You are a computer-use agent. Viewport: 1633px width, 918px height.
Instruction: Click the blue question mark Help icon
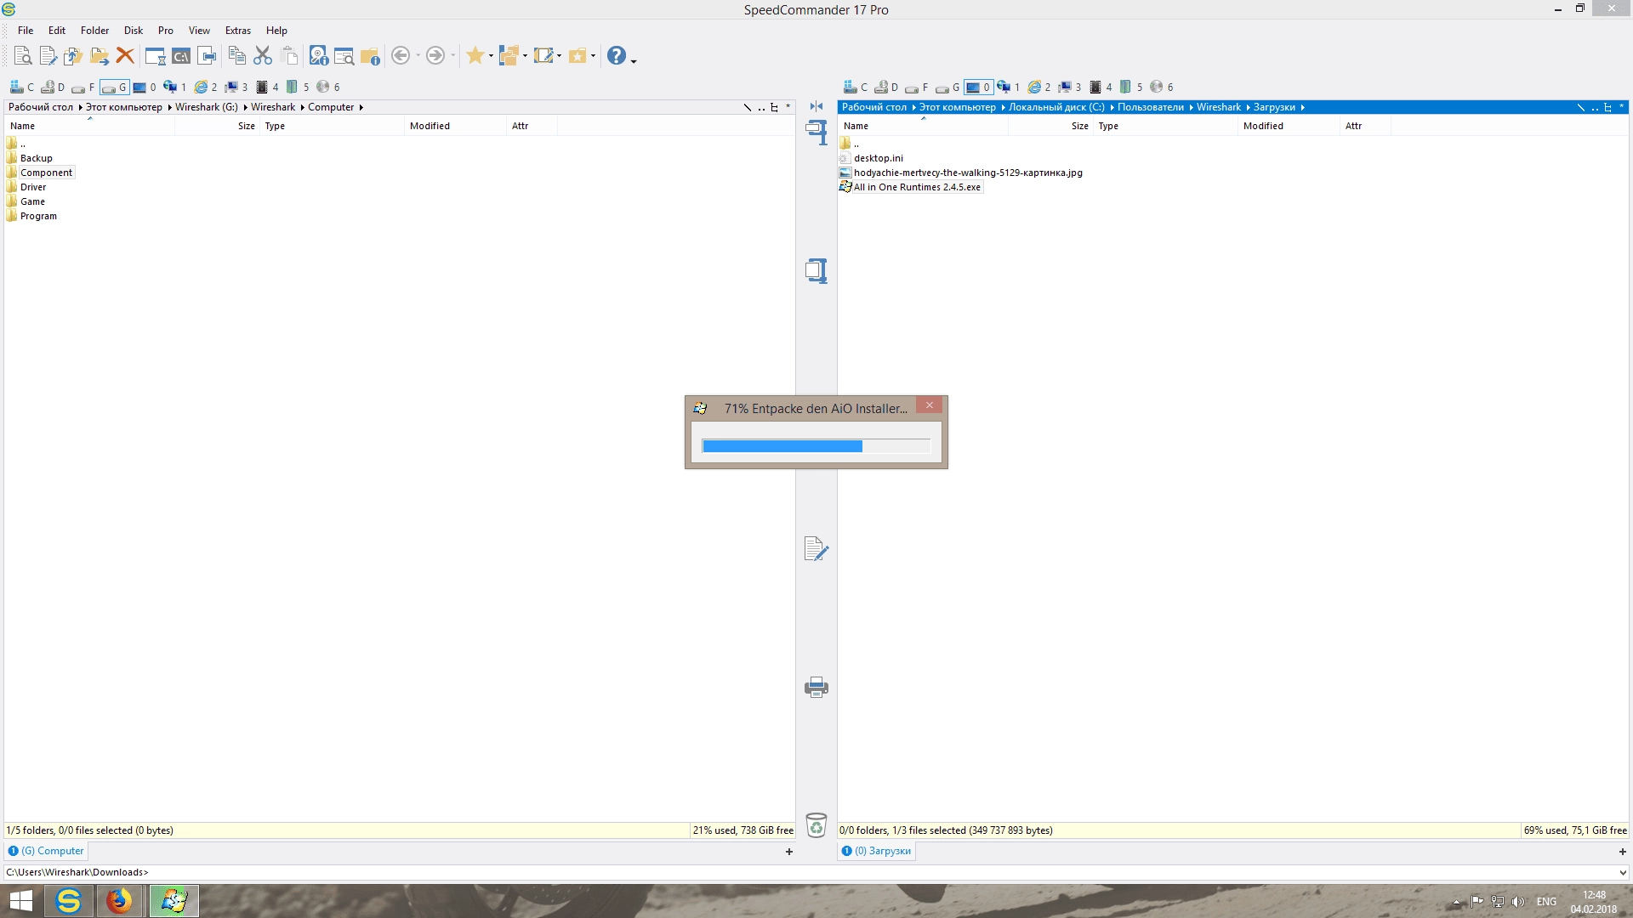click(x=617, y=56)
